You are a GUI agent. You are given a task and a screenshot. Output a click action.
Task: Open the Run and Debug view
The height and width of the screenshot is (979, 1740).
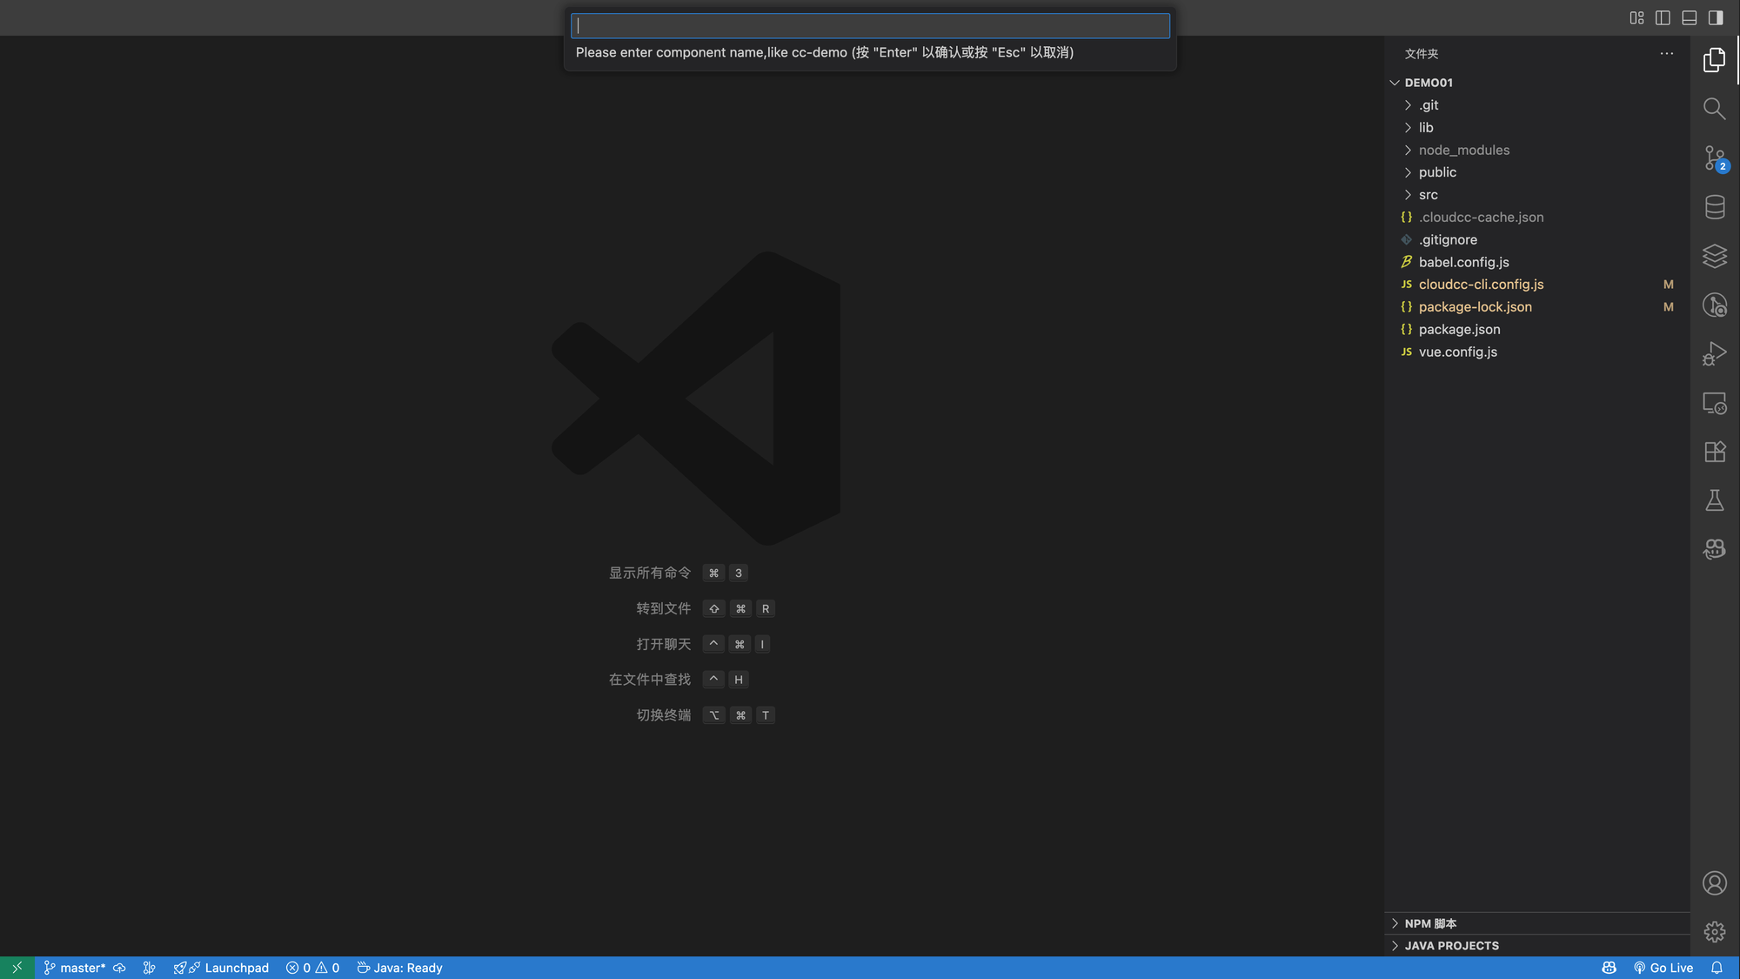tap(1714, 353)
